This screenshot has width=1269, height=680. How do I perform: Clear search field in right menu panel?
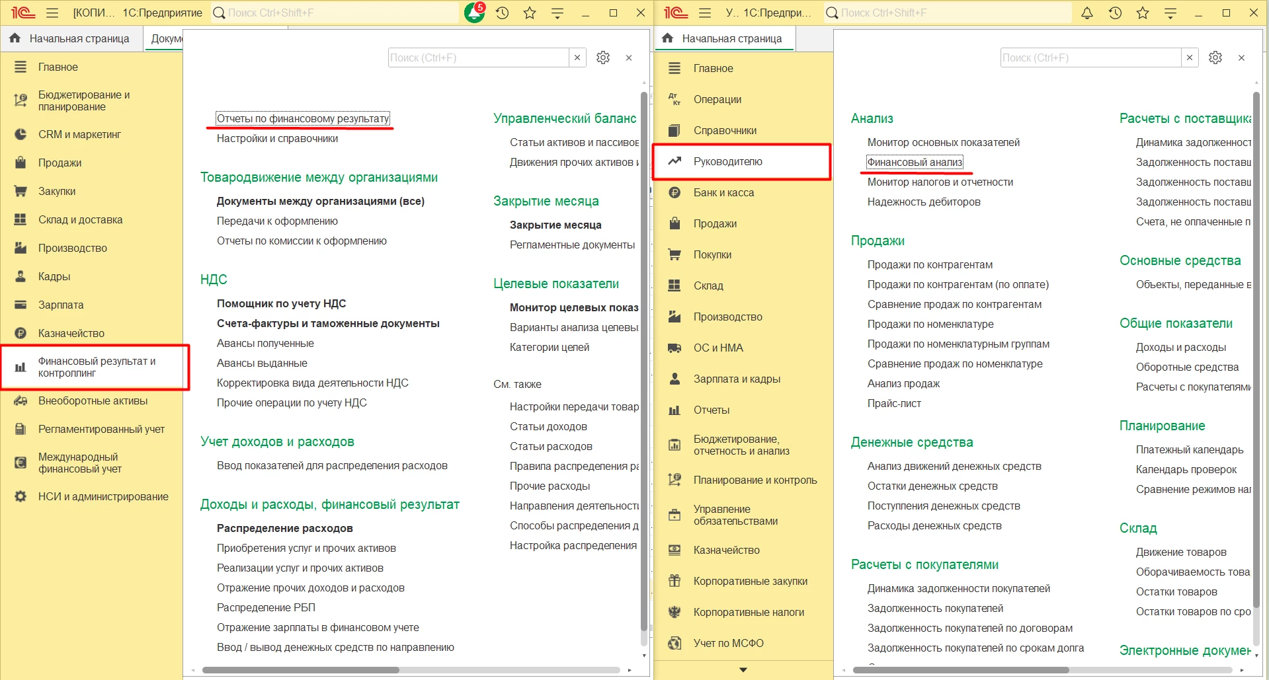[1190, 57]
